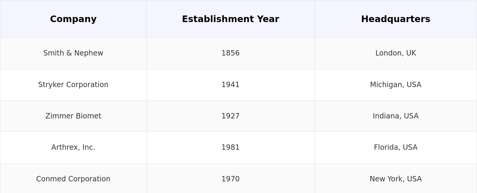
Task: Select the Indiana, USA headquarters cell
Action: pyautogui.click(x=396, y=116)
